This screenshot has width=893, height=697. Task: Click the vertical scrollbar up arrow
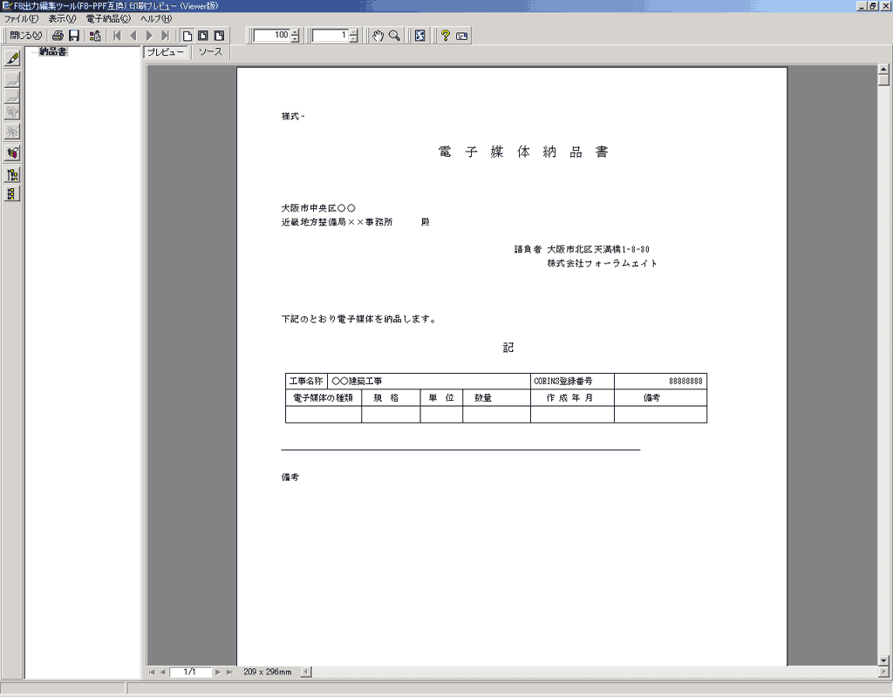(883, 70)
